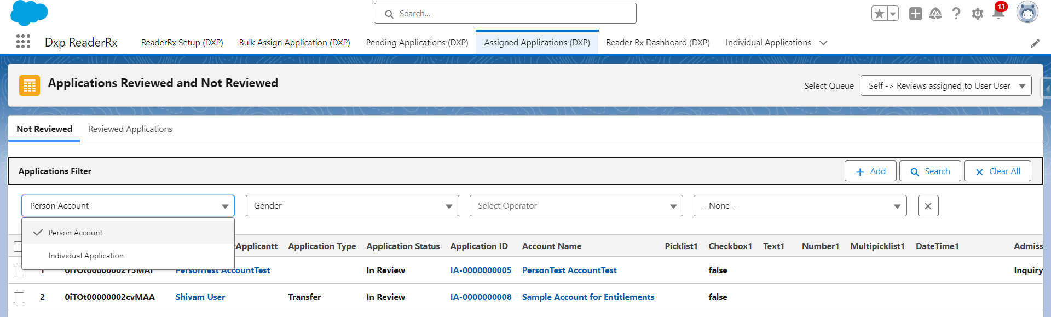Expand the Select Queue dropdown

tap(945, 86)
